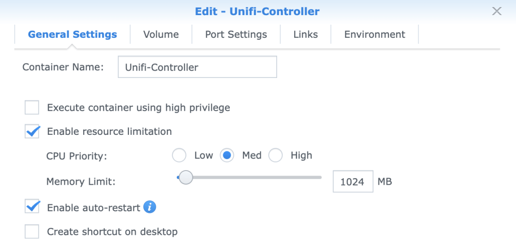Disable the Enable auto-restart checkbox

pyautogui.click(x=32, y=207)
